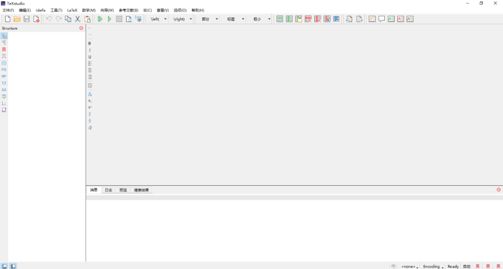Open the log viewer icon

[138, 19]
